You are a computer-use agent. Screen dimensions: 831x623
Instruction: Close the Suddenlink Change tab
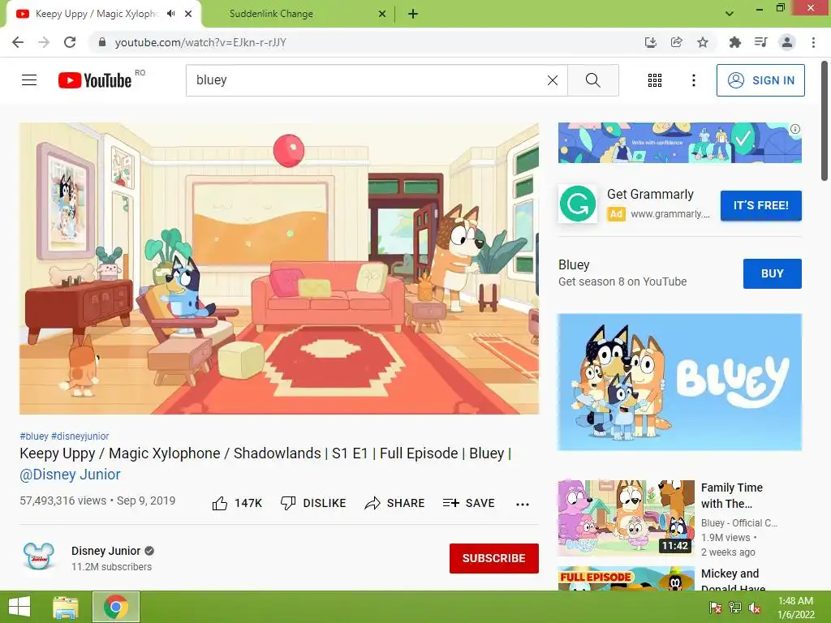[x=382, y=15]
